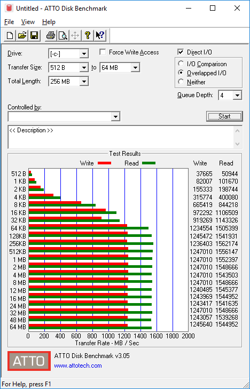Image resolution: width=250 pixels, height=389 pixels.
Task: Click the Open file folder icon
Action: [22, 35]
